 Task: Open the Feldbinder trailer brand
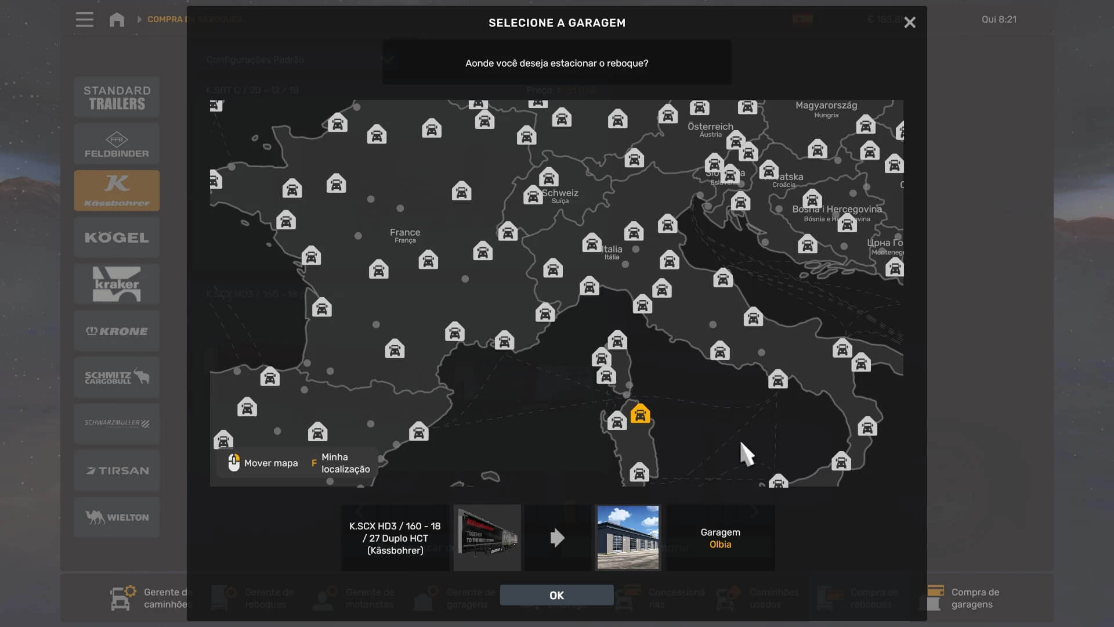coord(117,144)
